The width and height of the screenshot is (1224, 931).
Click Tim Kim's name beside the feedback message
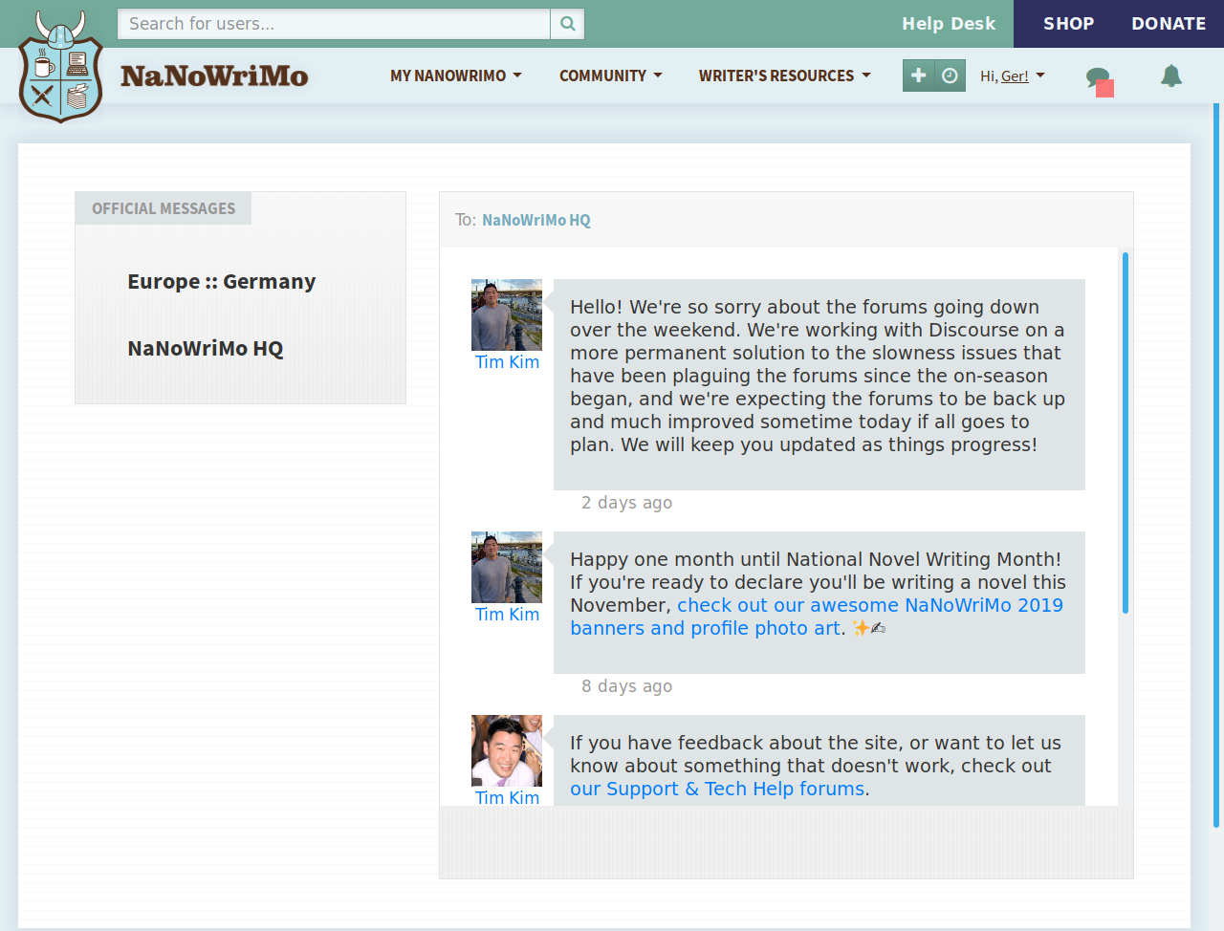[507, 797]
